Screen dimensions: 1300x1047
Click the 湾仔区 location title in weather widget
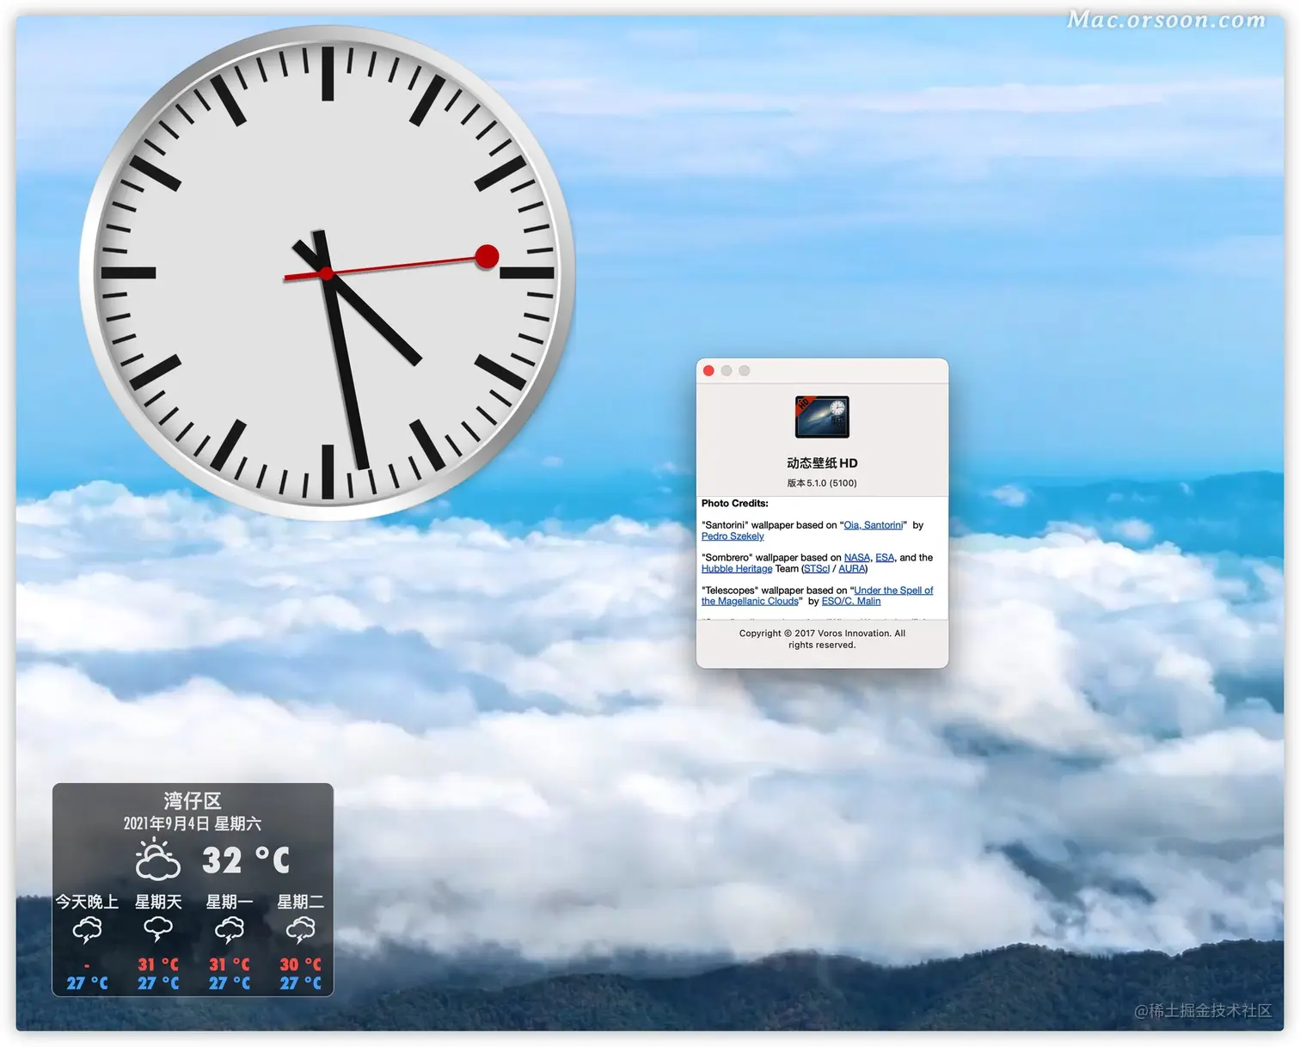193,801
